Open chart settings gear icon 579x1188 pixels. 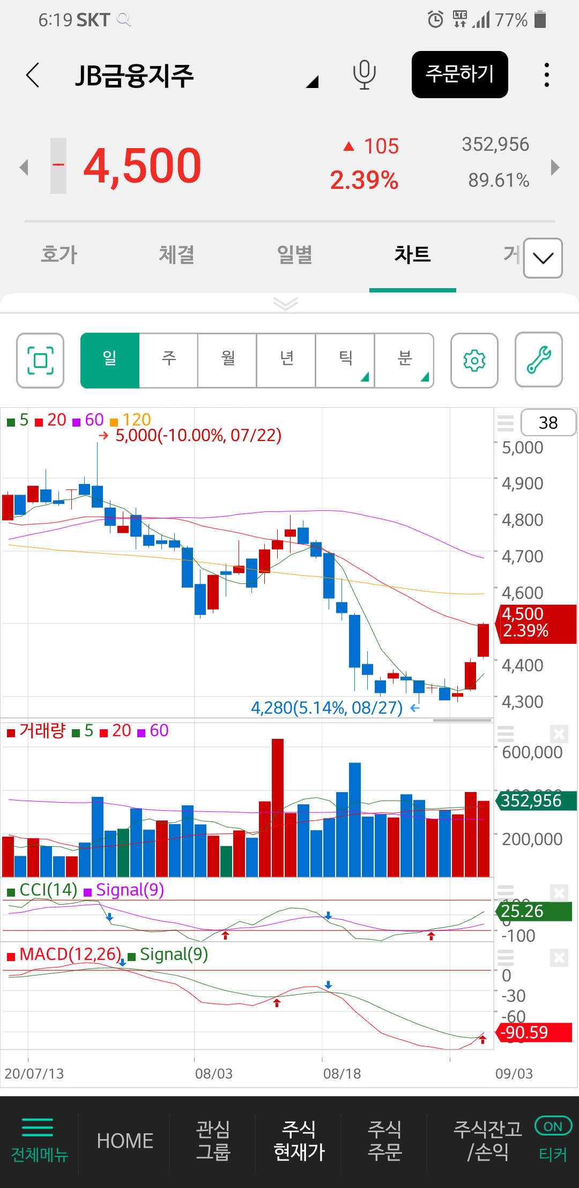[x=474, y=360]
